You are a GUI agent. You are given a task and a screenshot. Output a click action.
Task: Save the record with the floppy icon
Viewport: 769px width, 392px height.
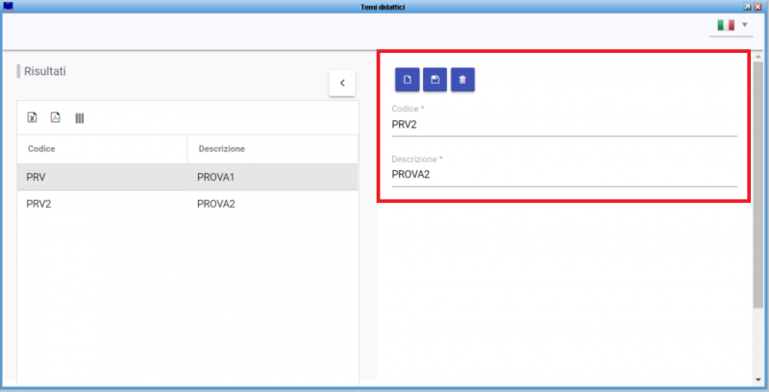coord(435,80)
